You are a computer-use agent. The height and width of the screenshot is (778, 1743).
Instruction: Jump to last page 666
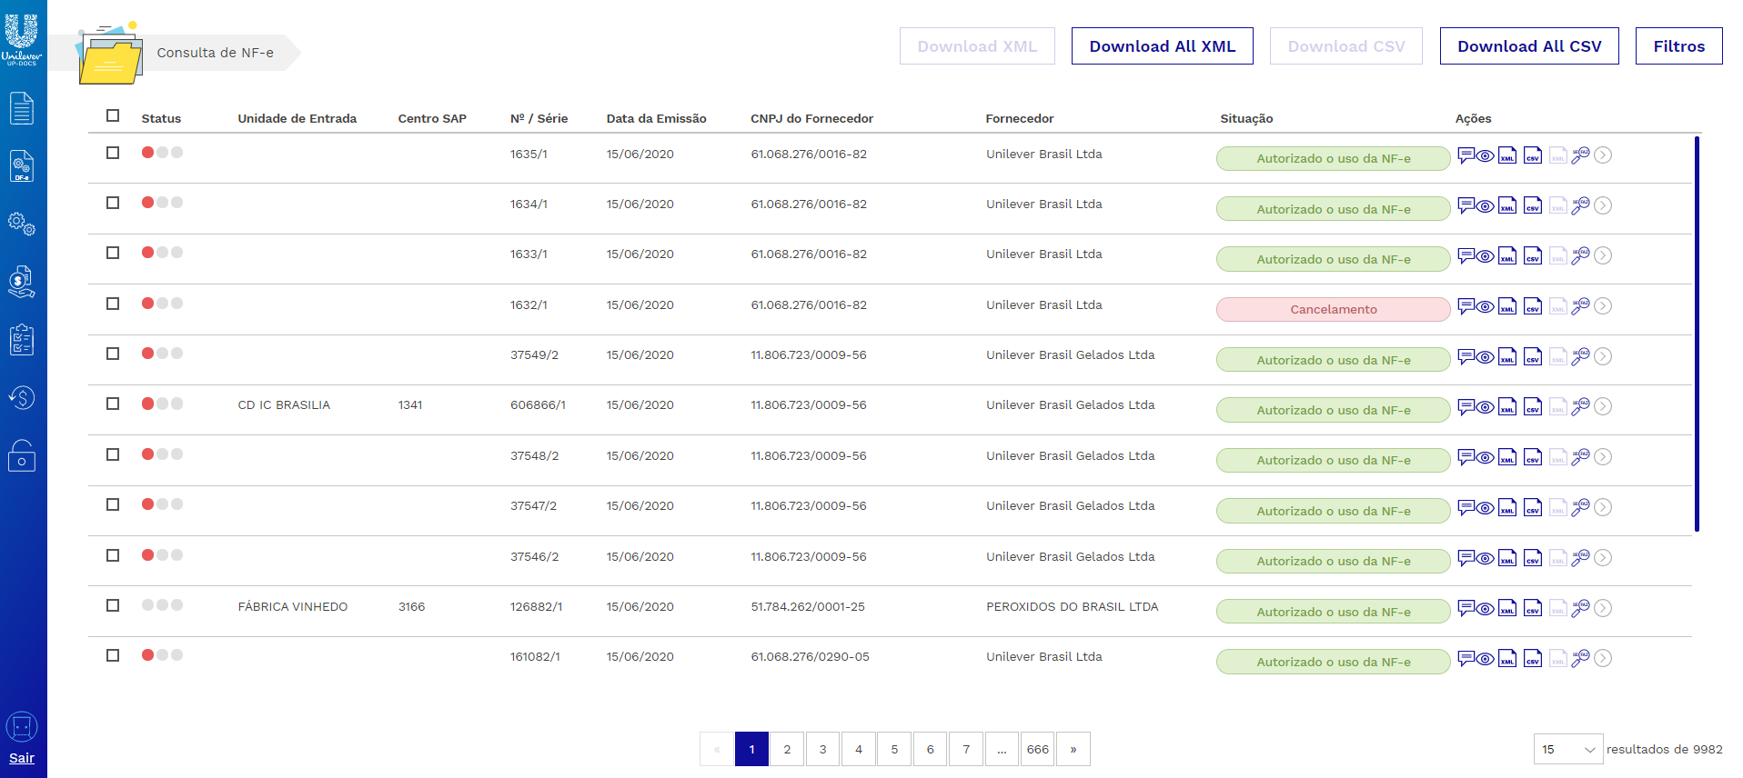[x=1038, y=749]
